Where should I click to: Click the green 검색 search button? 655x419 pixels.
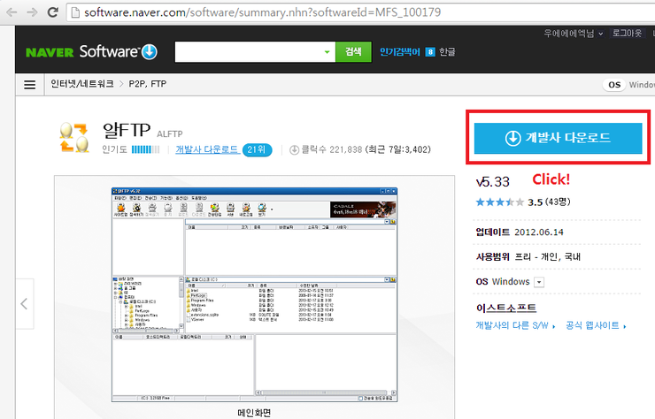click(x=353, y=52)
